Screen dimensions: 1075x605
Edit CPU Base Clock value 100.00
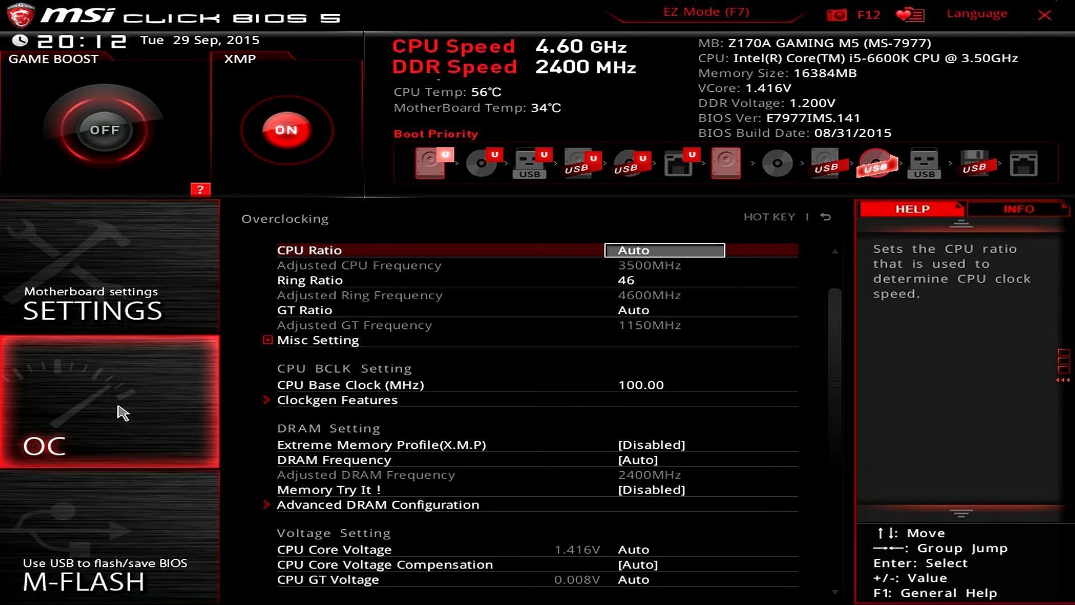click(641, 385)
